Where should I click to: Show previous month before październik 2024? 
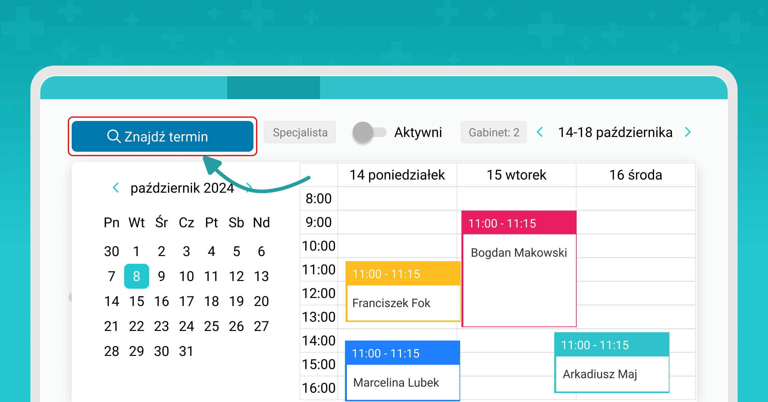coord(116,188)
